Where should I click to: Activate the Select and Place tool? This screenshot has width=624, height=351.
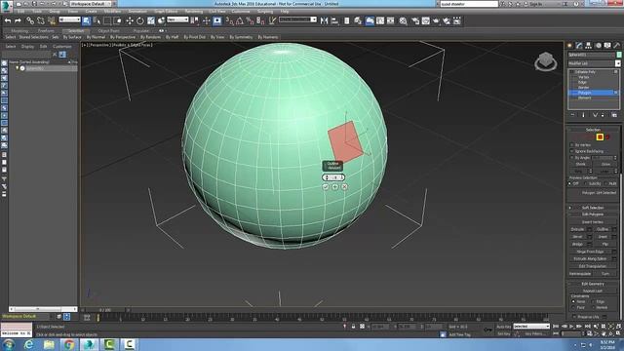[161, 20]
